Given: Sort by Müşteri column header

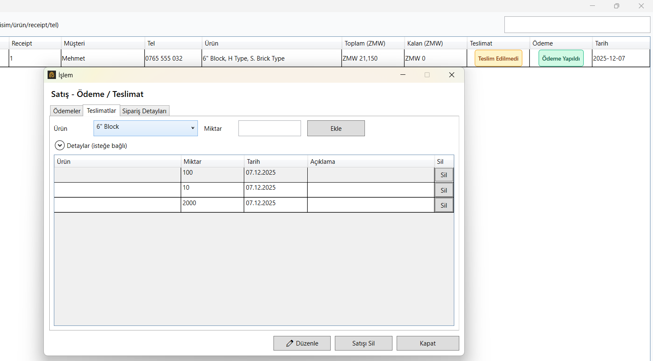Looking at the screenshot, I should point(103,43).
